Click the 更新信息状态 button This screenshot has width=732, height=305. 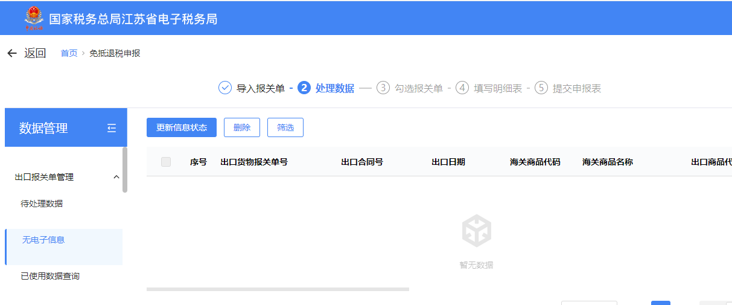coord(182,127)
